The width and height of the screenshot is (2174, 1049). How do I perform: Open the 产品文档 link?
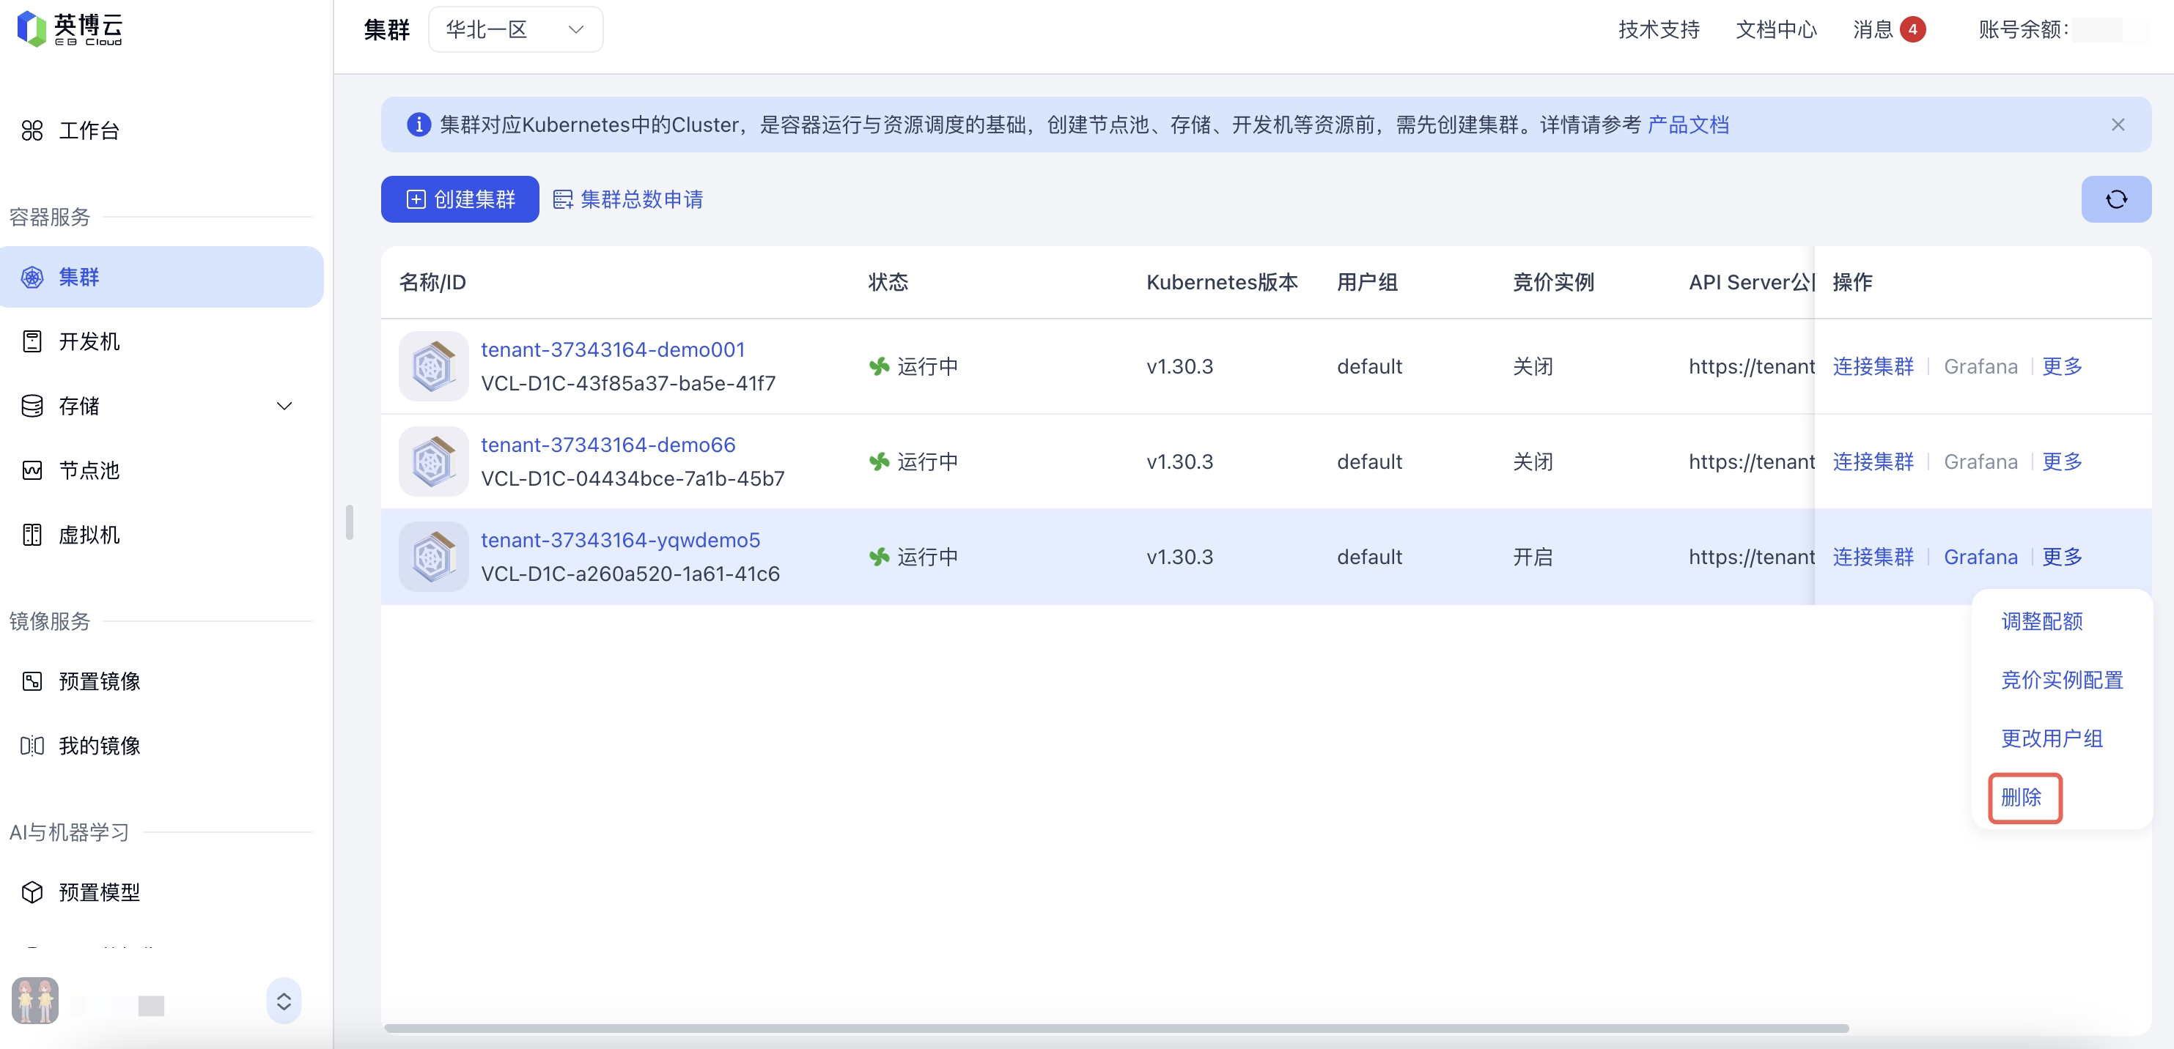[x=1688, y=125]
